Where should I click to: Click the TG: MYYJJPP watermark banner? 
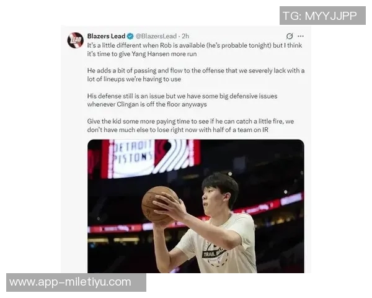(x=322, y=16)
